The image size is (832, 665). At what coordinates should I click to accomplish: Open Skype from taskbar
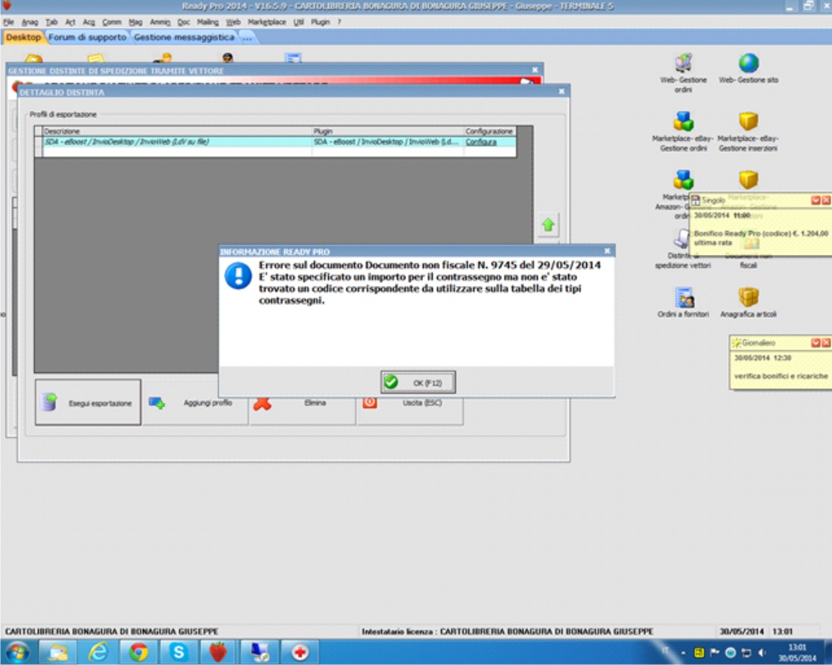click(x=179, y=651)
